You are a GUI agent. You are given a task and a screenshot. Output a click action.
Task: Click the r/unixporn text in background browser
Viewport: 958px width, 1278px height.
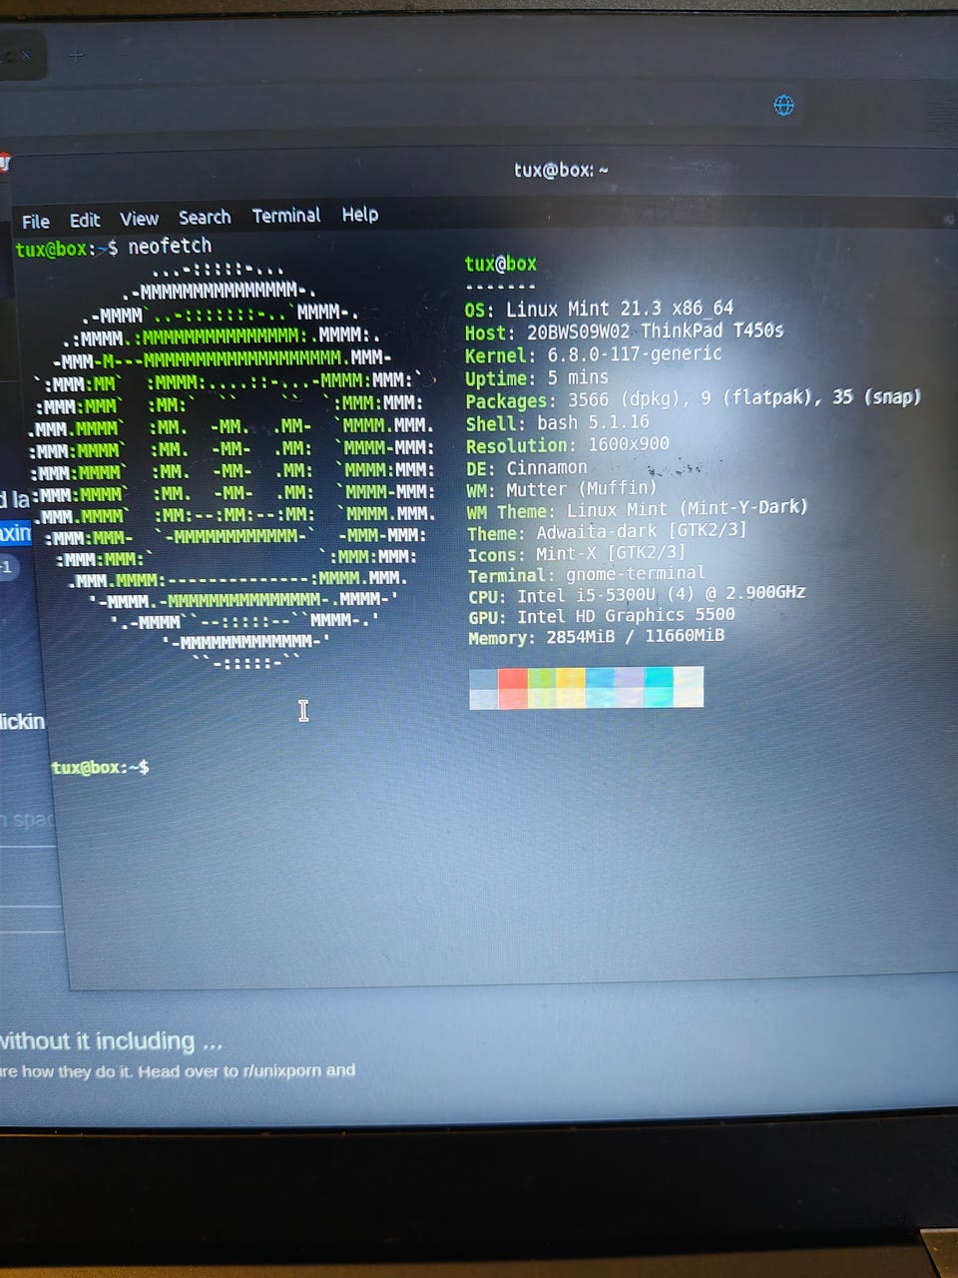coord(281,1070)
